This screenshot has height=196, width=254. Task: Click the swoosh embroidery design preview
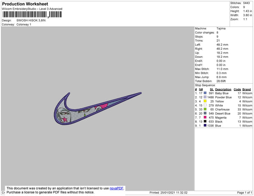(x=98, y=109)
